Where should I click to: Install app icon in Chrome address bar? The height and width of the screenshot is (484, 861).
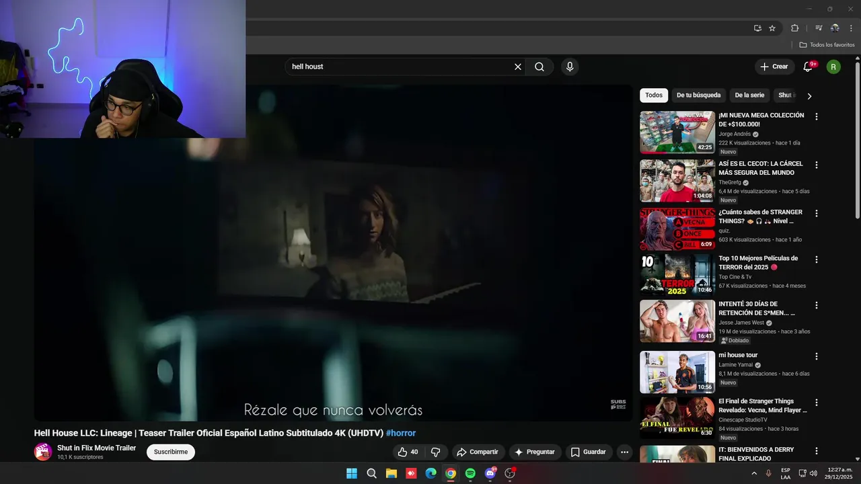click(757, 28)
